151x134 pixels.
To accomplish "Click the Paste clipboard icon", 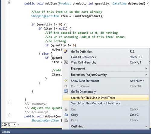I will pyautogui.click(x=66, y=120).
